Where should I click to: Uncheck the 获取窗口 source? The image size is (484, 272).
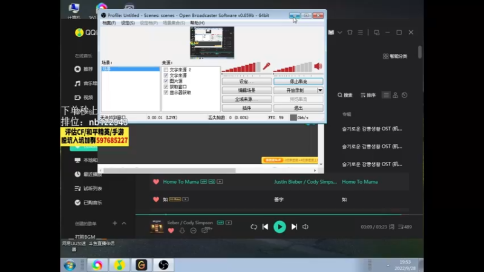pos(166,86)
